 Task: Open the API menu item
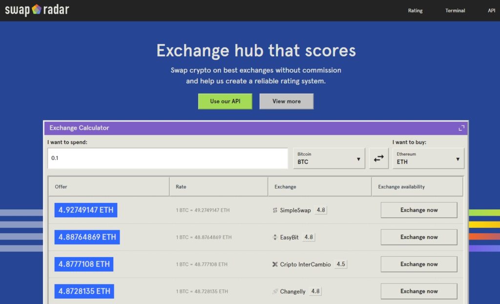point(491,11)
